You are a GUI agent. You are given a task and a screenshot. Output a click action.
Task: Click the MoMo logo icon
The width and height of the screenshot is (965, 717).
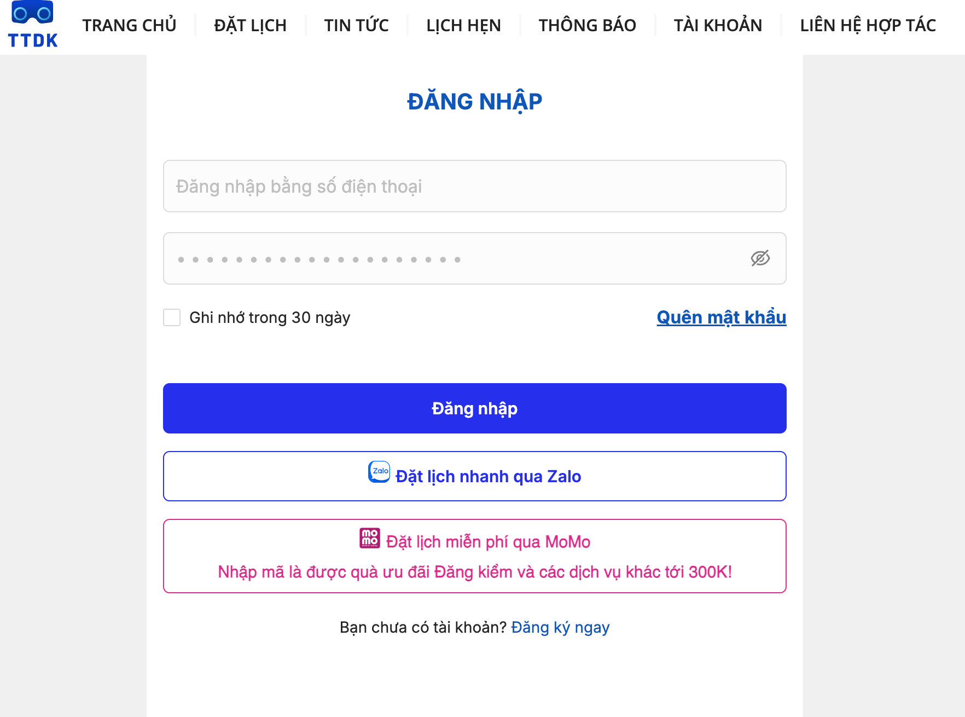tap(370, 538)
